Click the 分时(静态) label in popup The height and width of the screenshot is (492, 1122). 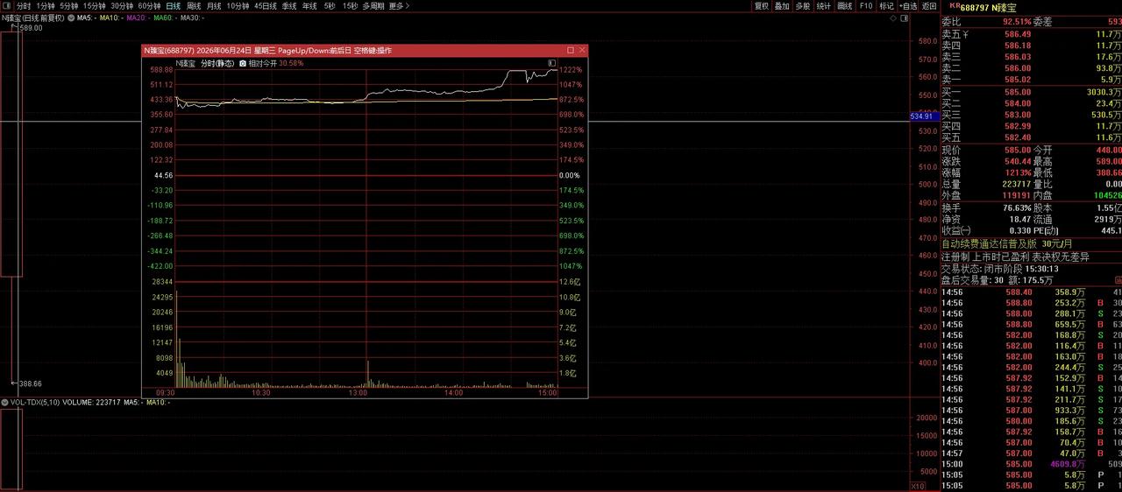[x=217, y=63]
